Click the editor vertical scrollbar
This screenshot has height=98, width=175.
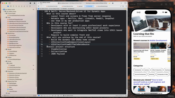[127, 50]
